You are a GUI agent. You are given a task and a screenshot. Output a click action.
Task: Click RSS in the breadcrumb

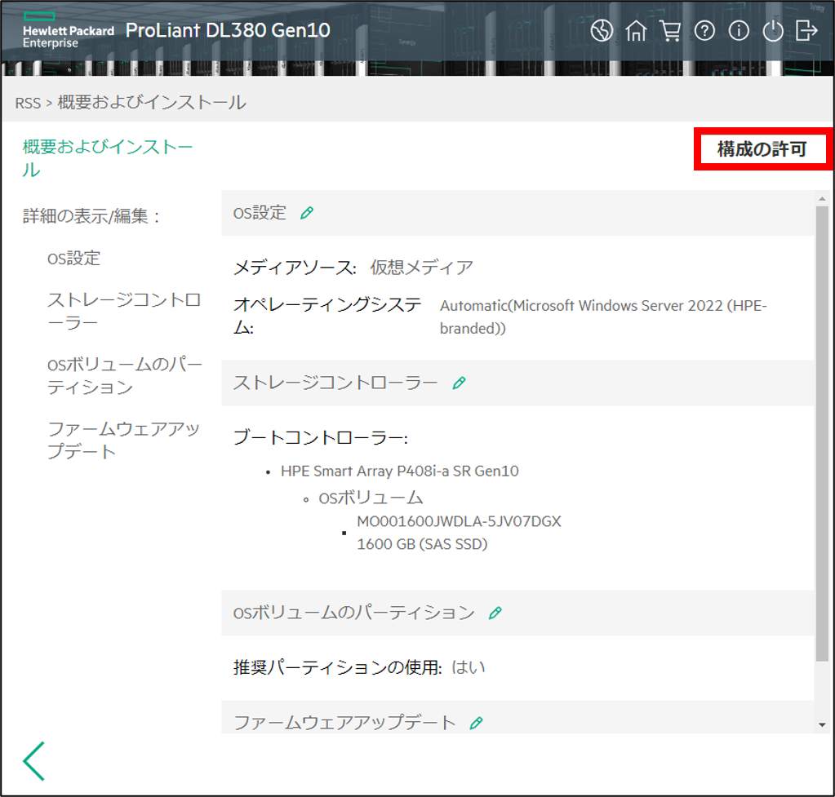point(28,103)
